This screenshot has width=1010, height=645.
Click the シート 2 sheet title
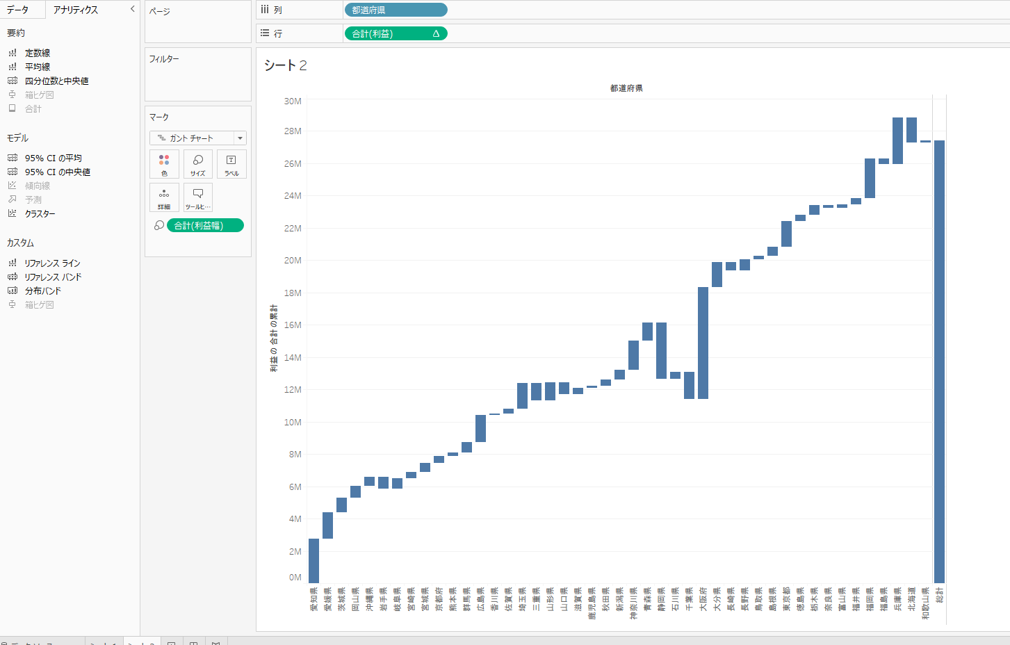coord(285,65)
